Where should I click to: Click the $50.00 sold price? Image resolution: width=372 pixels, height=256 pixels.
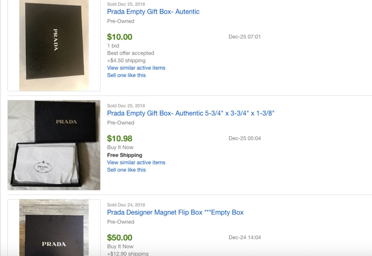(120, 237)
